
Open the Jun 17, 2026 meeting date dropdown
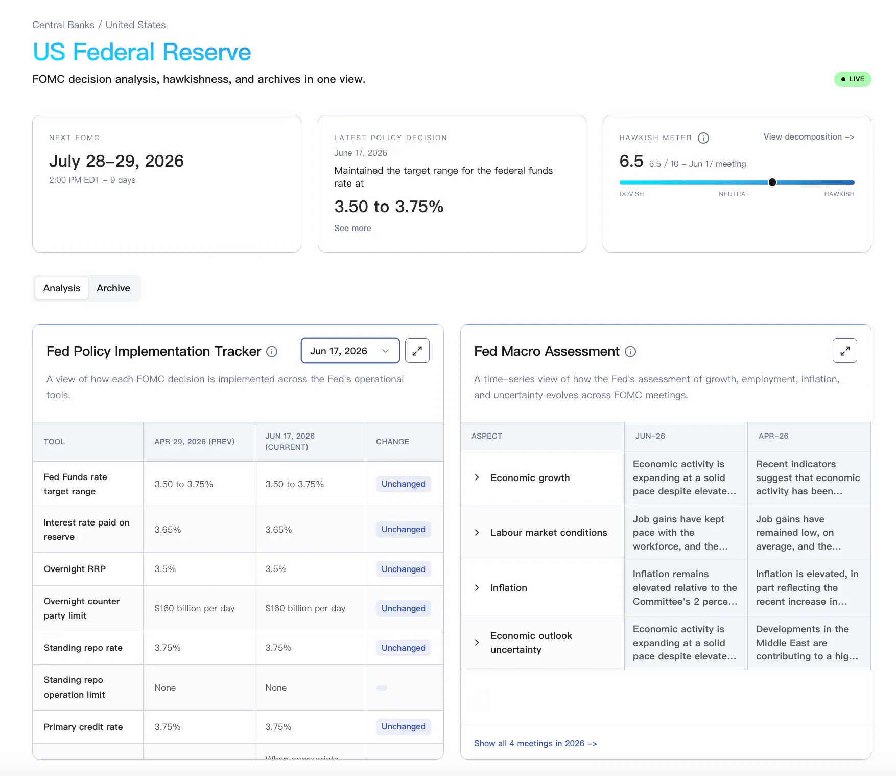(350, 351)
